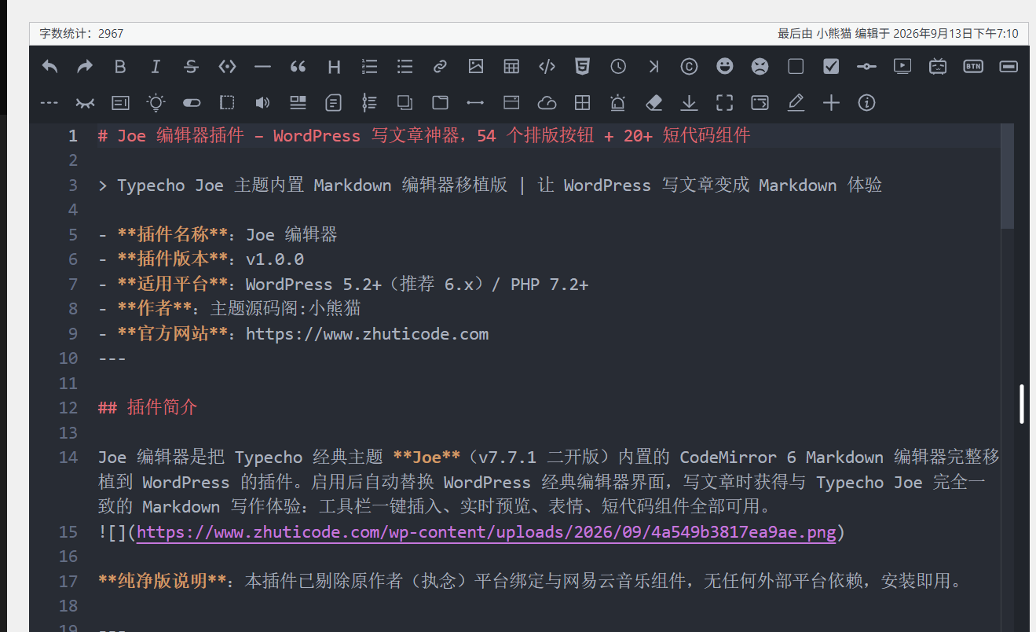This screenshot has height=632, width=1036.
Task: Click the document page with lines icon
Action: click(334, 103)
